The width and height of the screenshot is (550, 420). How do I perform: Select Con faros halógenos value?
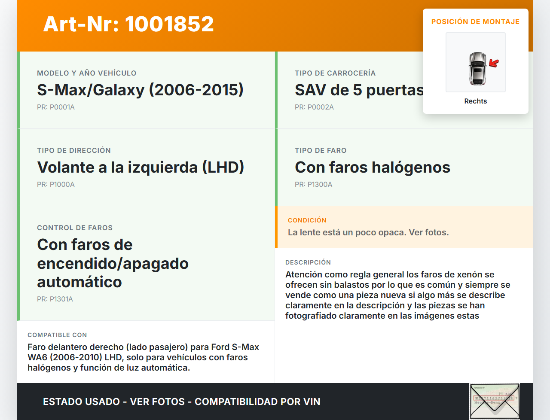(x=372, y=167)
